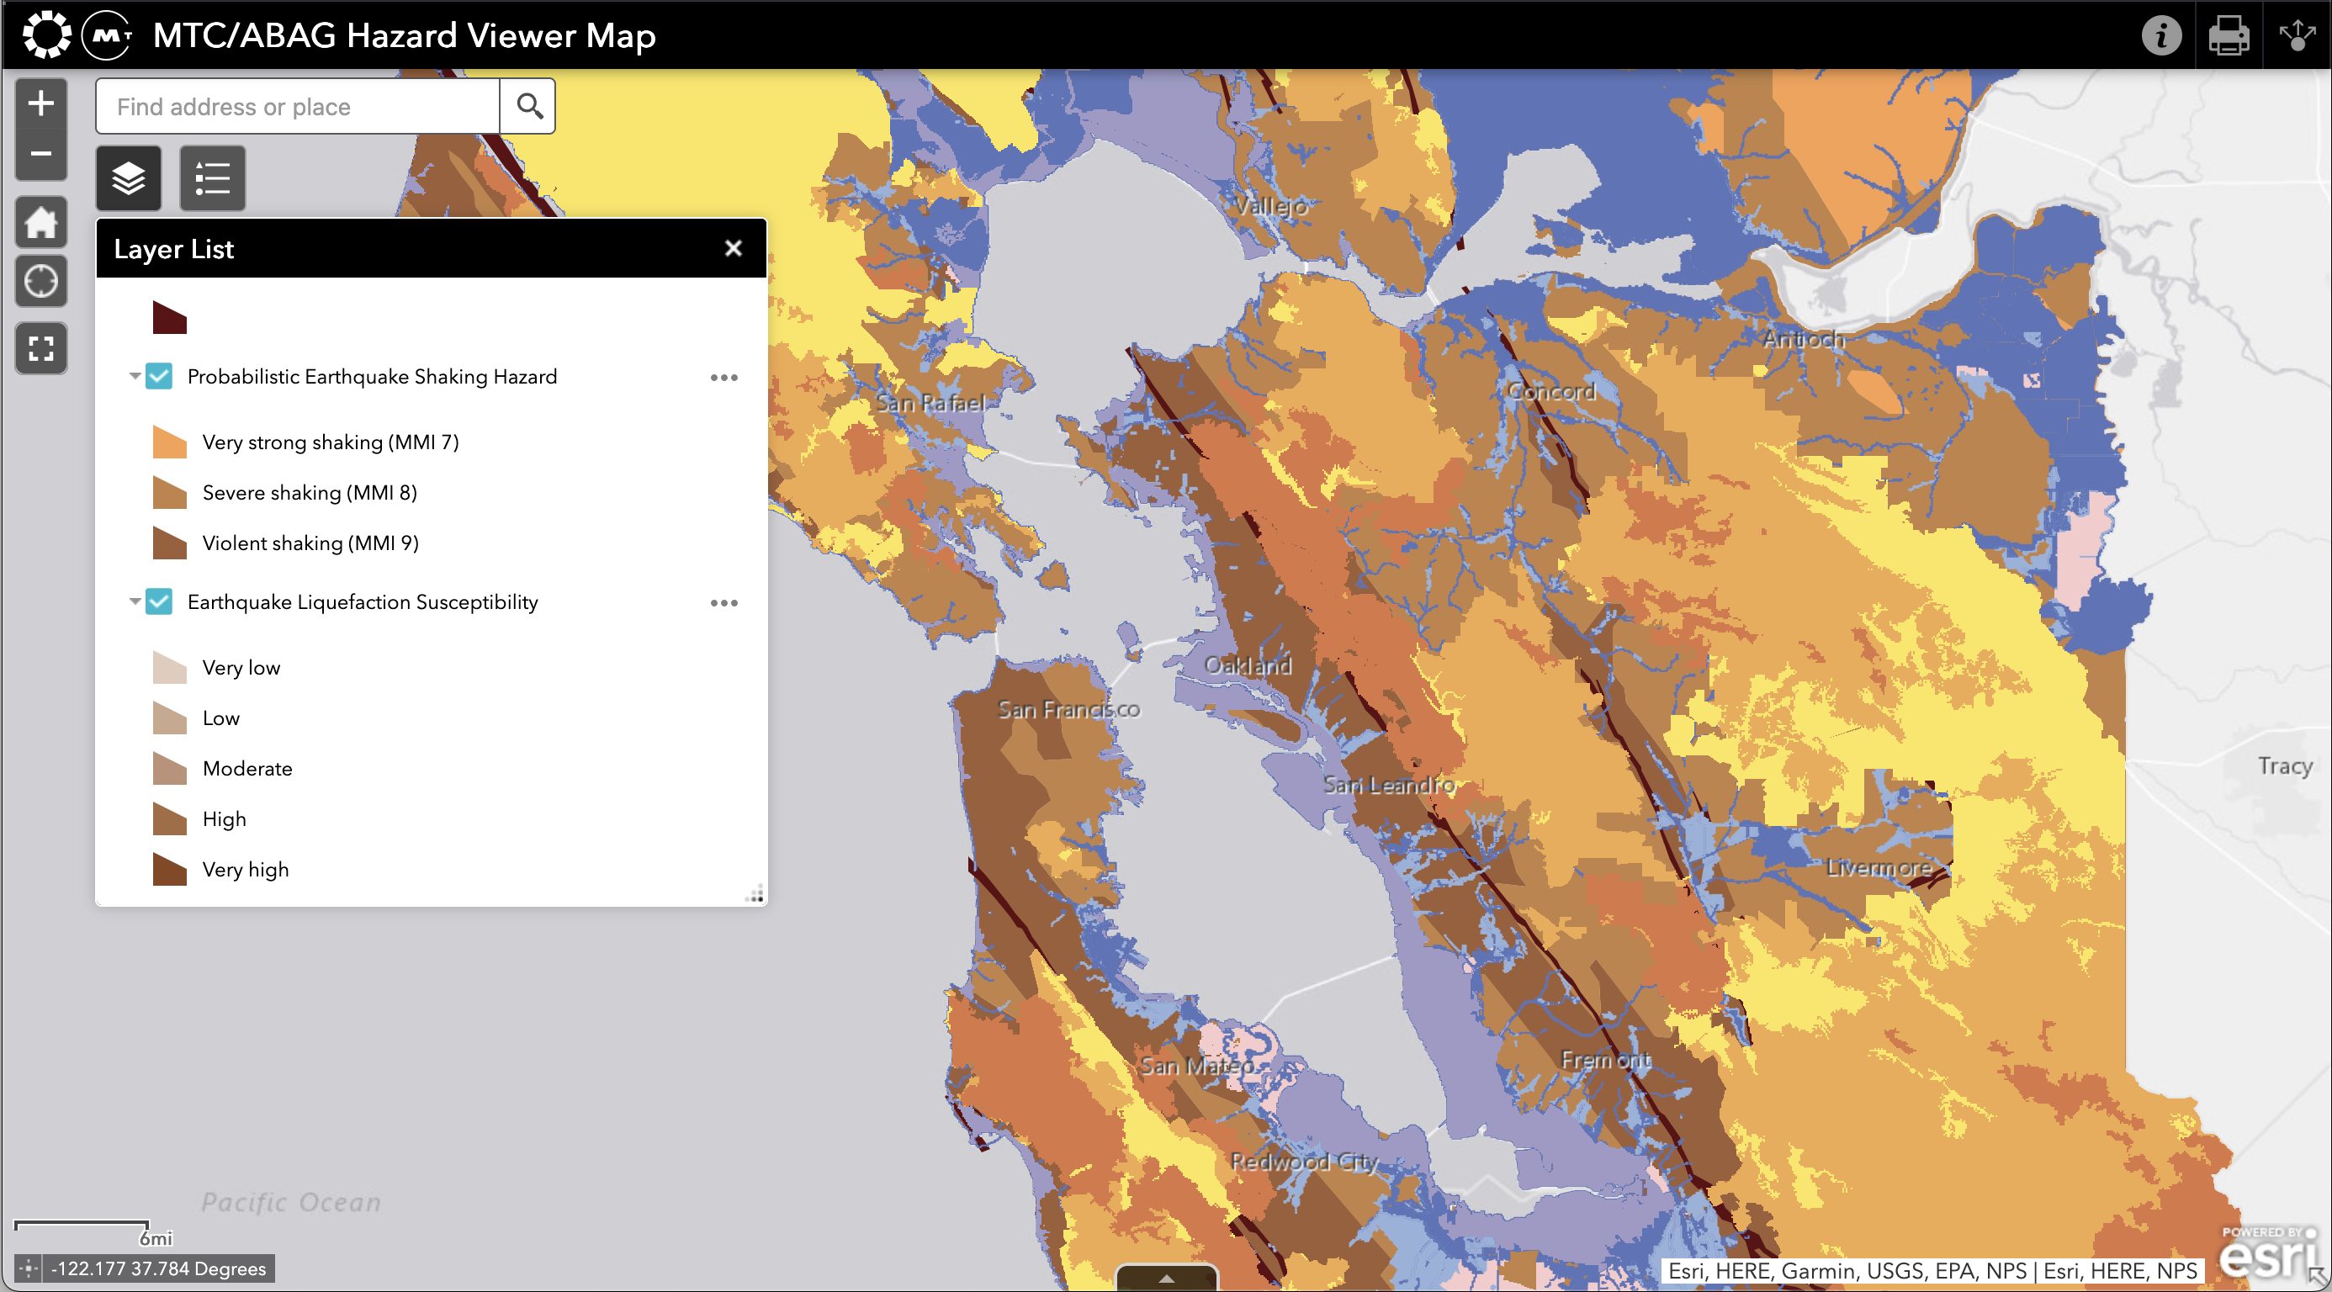Uncheck the Probabilistic Earthquake Shaking Hazard layer
Viewport: 2332px width, 1292px height.
(x=159, y=376)
